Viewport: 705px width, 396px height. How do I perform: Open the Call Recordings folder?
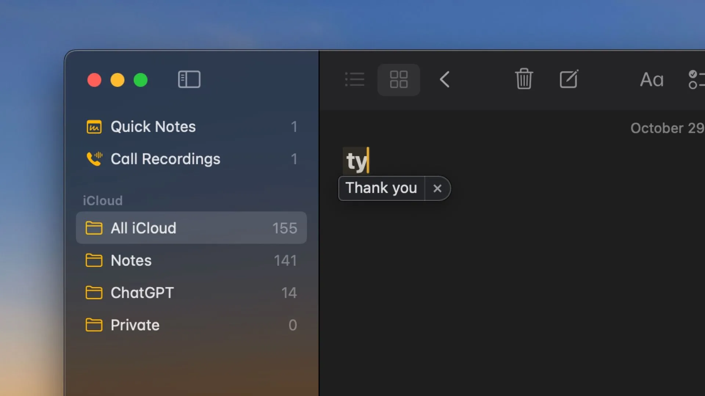tap(191, 159)
